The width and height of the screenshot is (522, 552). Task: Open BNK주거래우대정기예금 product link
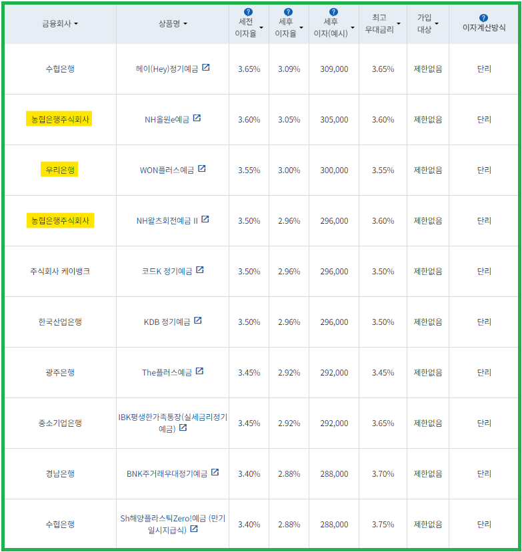pyautogui.click(x=167, y=474)
